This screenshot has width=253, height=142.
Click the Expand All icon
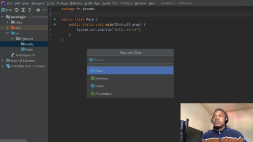point(23,10)
